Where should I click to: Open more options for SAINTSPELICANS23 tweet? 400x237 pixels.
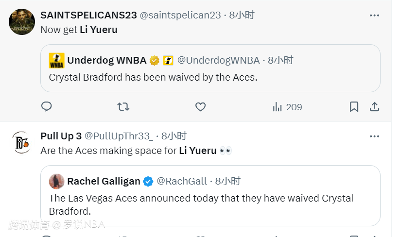point(374,16)
